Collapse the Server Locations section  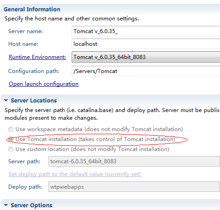6,100
